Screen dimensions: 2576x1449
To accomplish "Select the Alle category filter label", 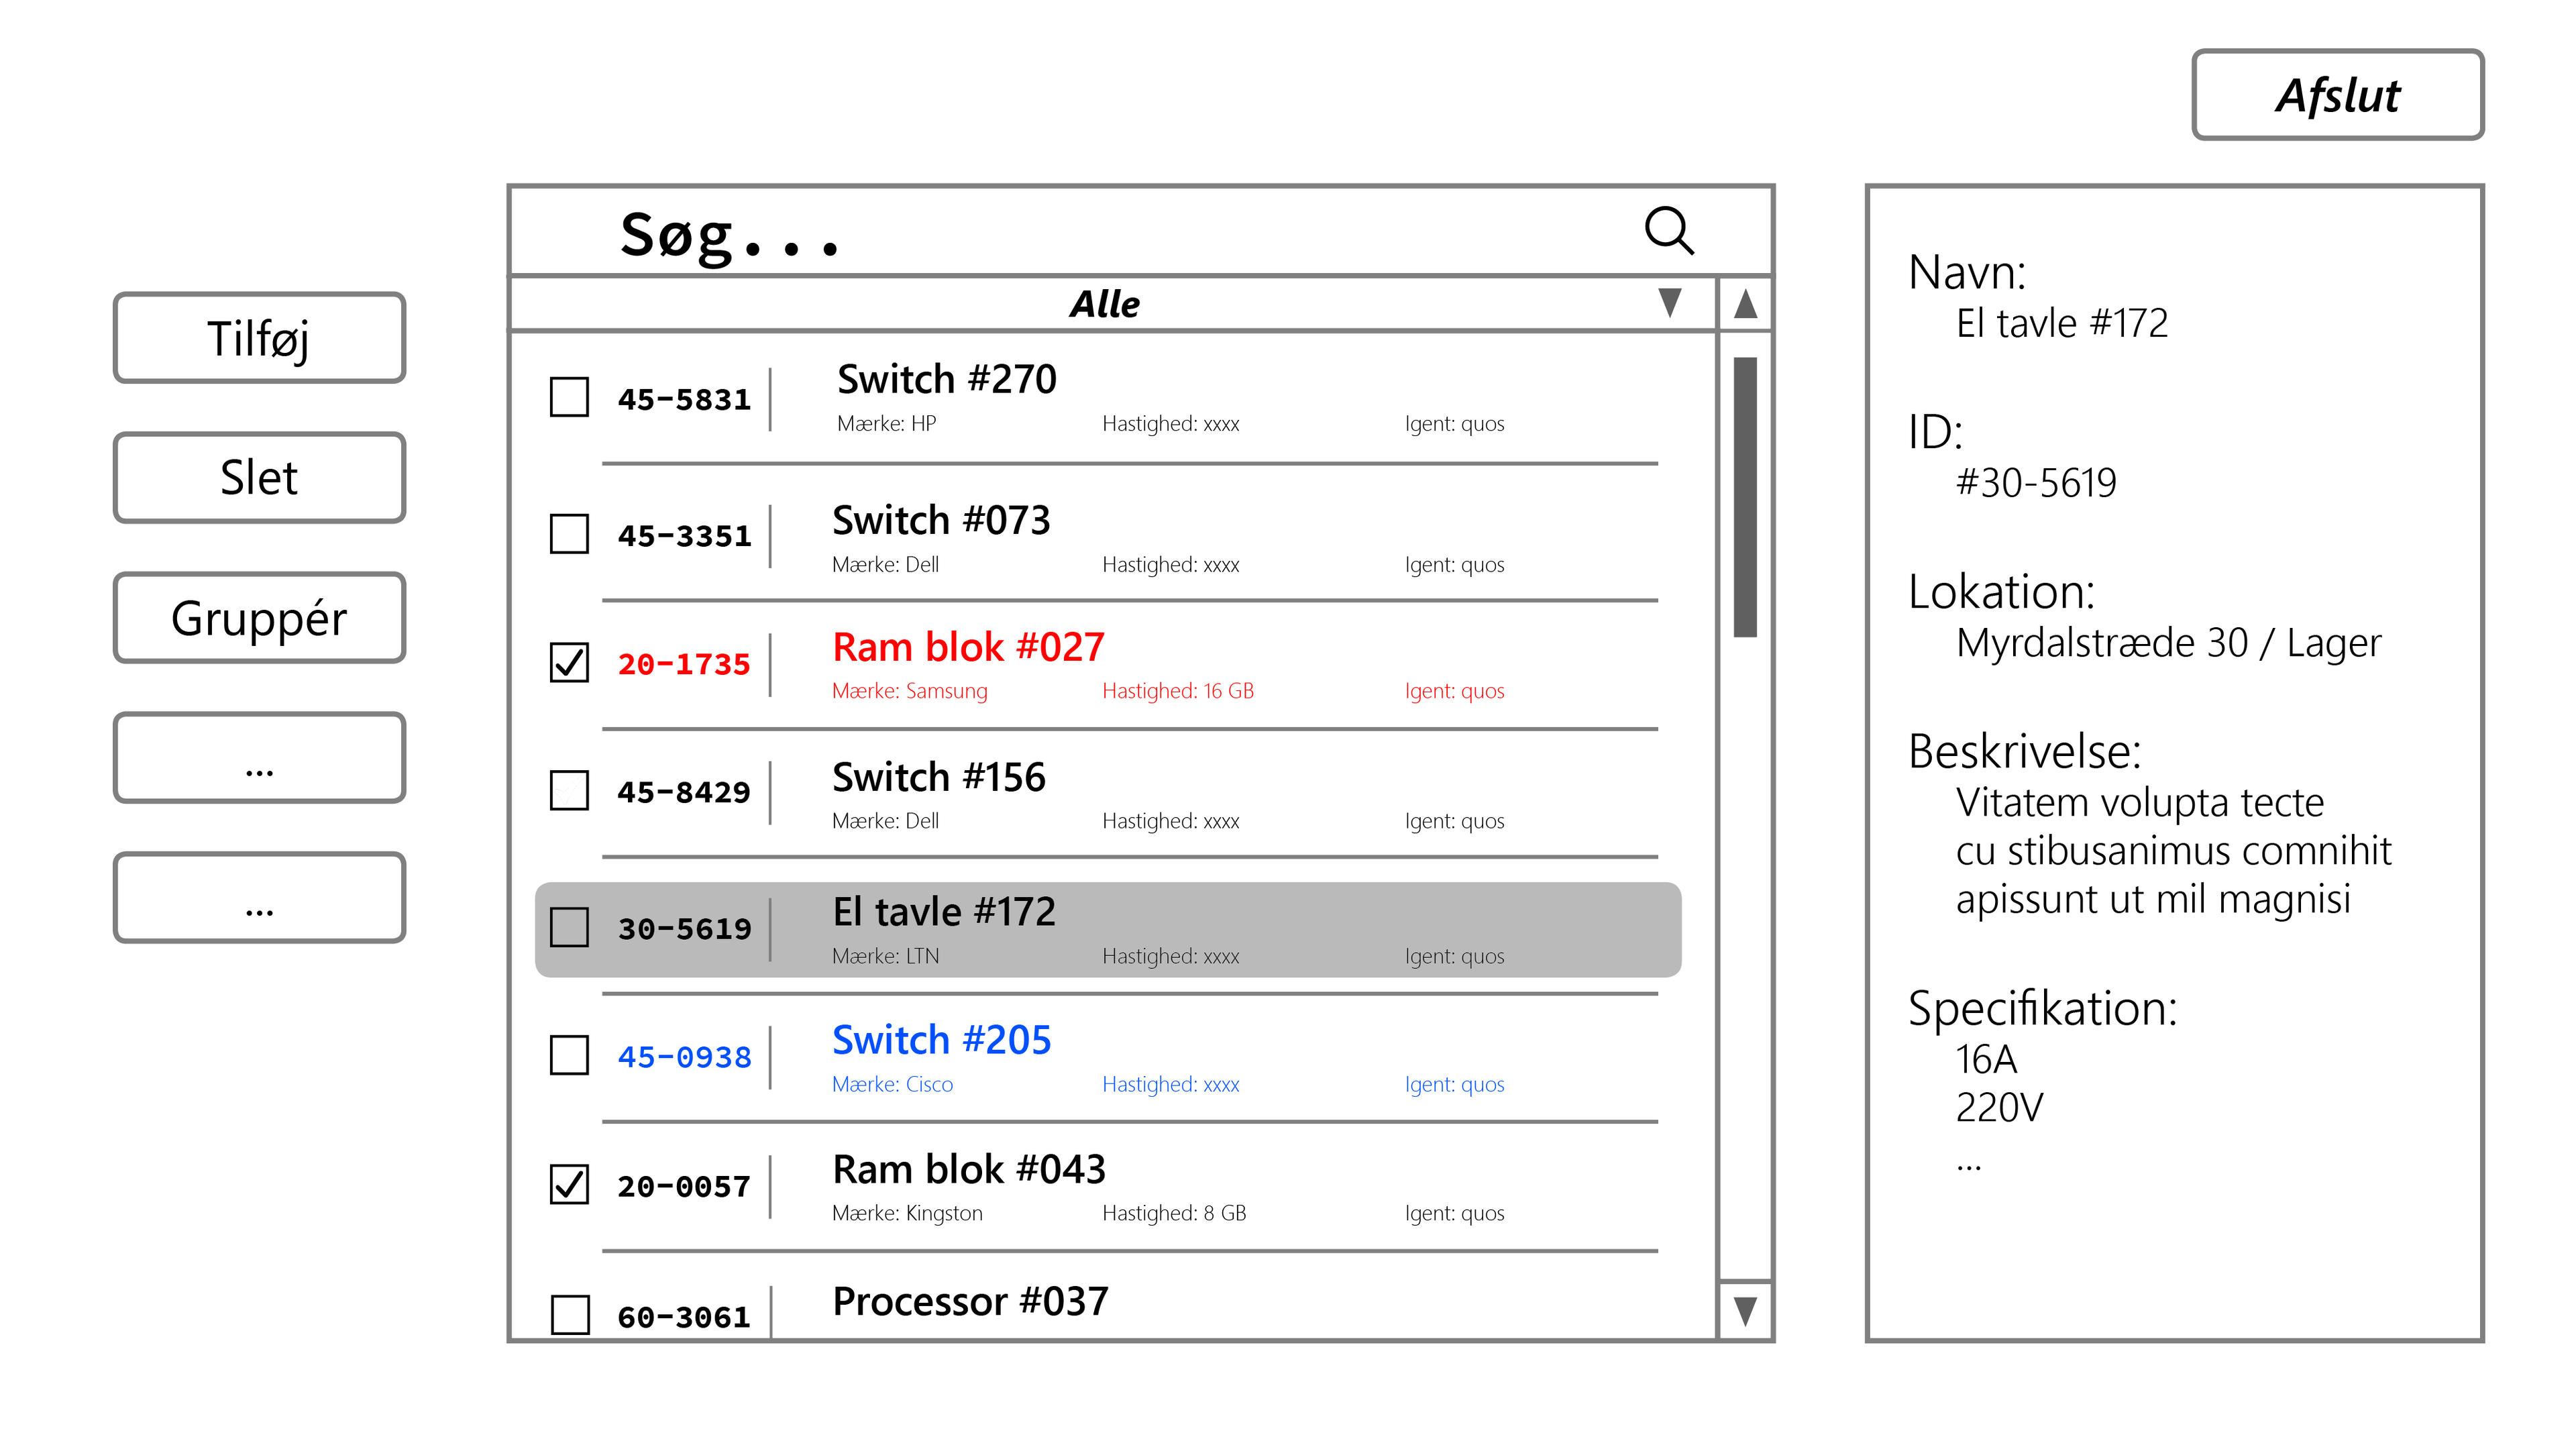I will click(1104, 304).
